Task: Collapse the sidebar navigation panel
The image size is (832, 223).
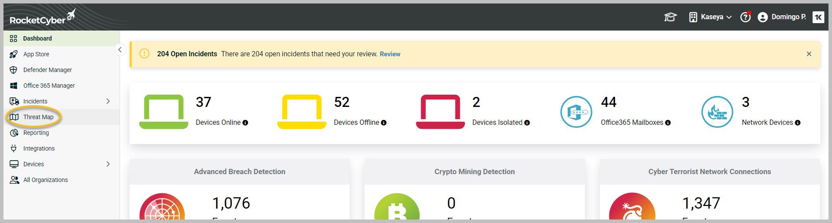Action: click(x=120, y=50)
